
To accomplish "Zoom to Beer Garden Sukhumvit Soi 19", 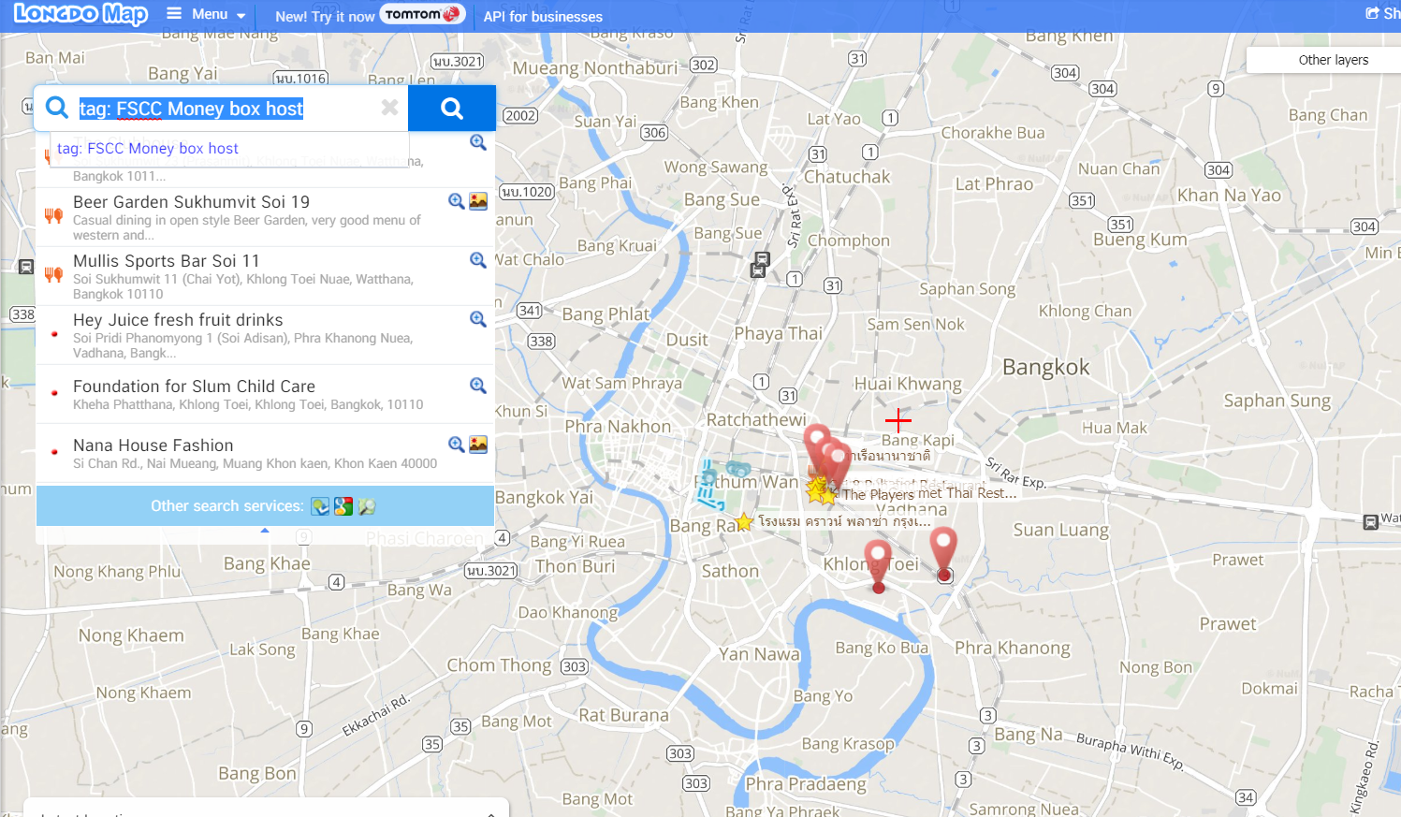I will (x=456, y=201).
